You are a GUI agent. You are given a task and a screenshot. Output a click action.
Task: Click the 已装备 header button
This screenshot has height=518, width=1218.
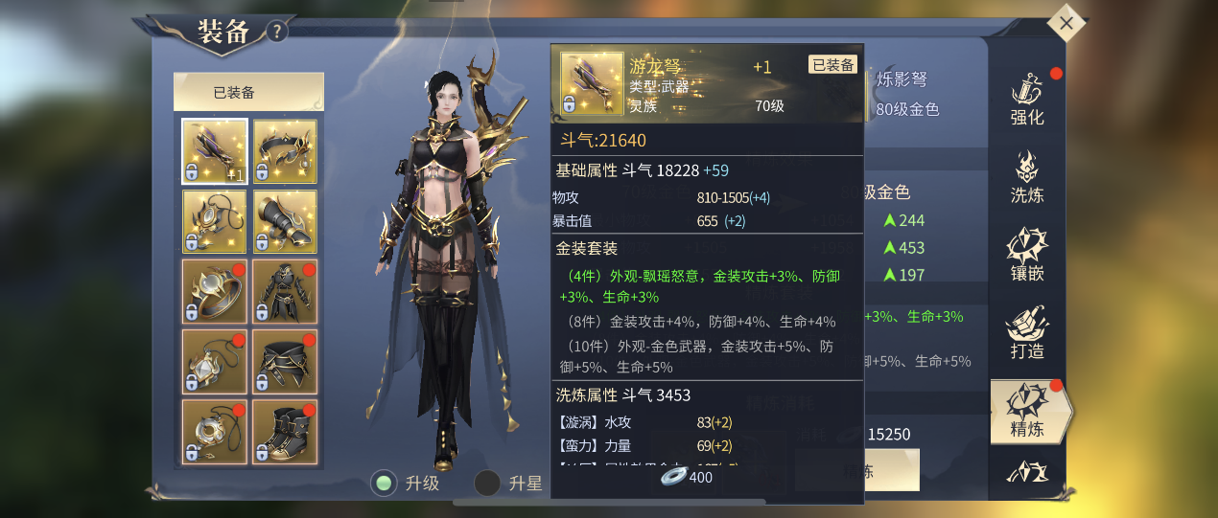click(x=248, y=93)
